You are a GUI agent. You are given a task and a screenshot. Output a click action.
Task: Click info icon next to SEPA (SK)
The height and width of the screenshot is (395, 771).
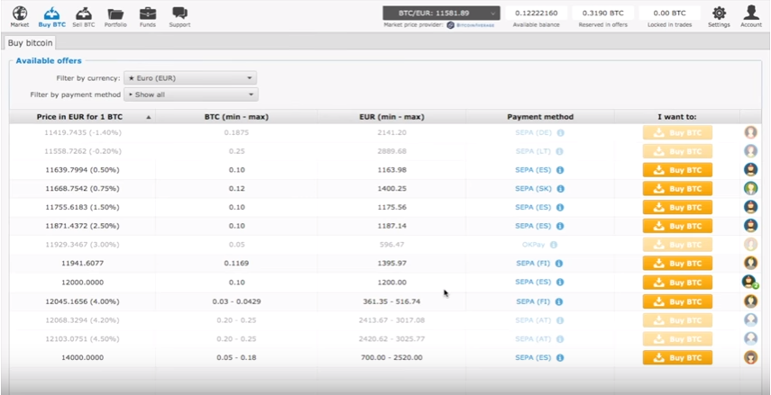pos(560,189)
